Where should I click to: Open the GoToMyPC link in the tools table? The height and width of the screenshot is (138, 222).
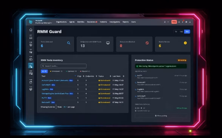[46, 85]
